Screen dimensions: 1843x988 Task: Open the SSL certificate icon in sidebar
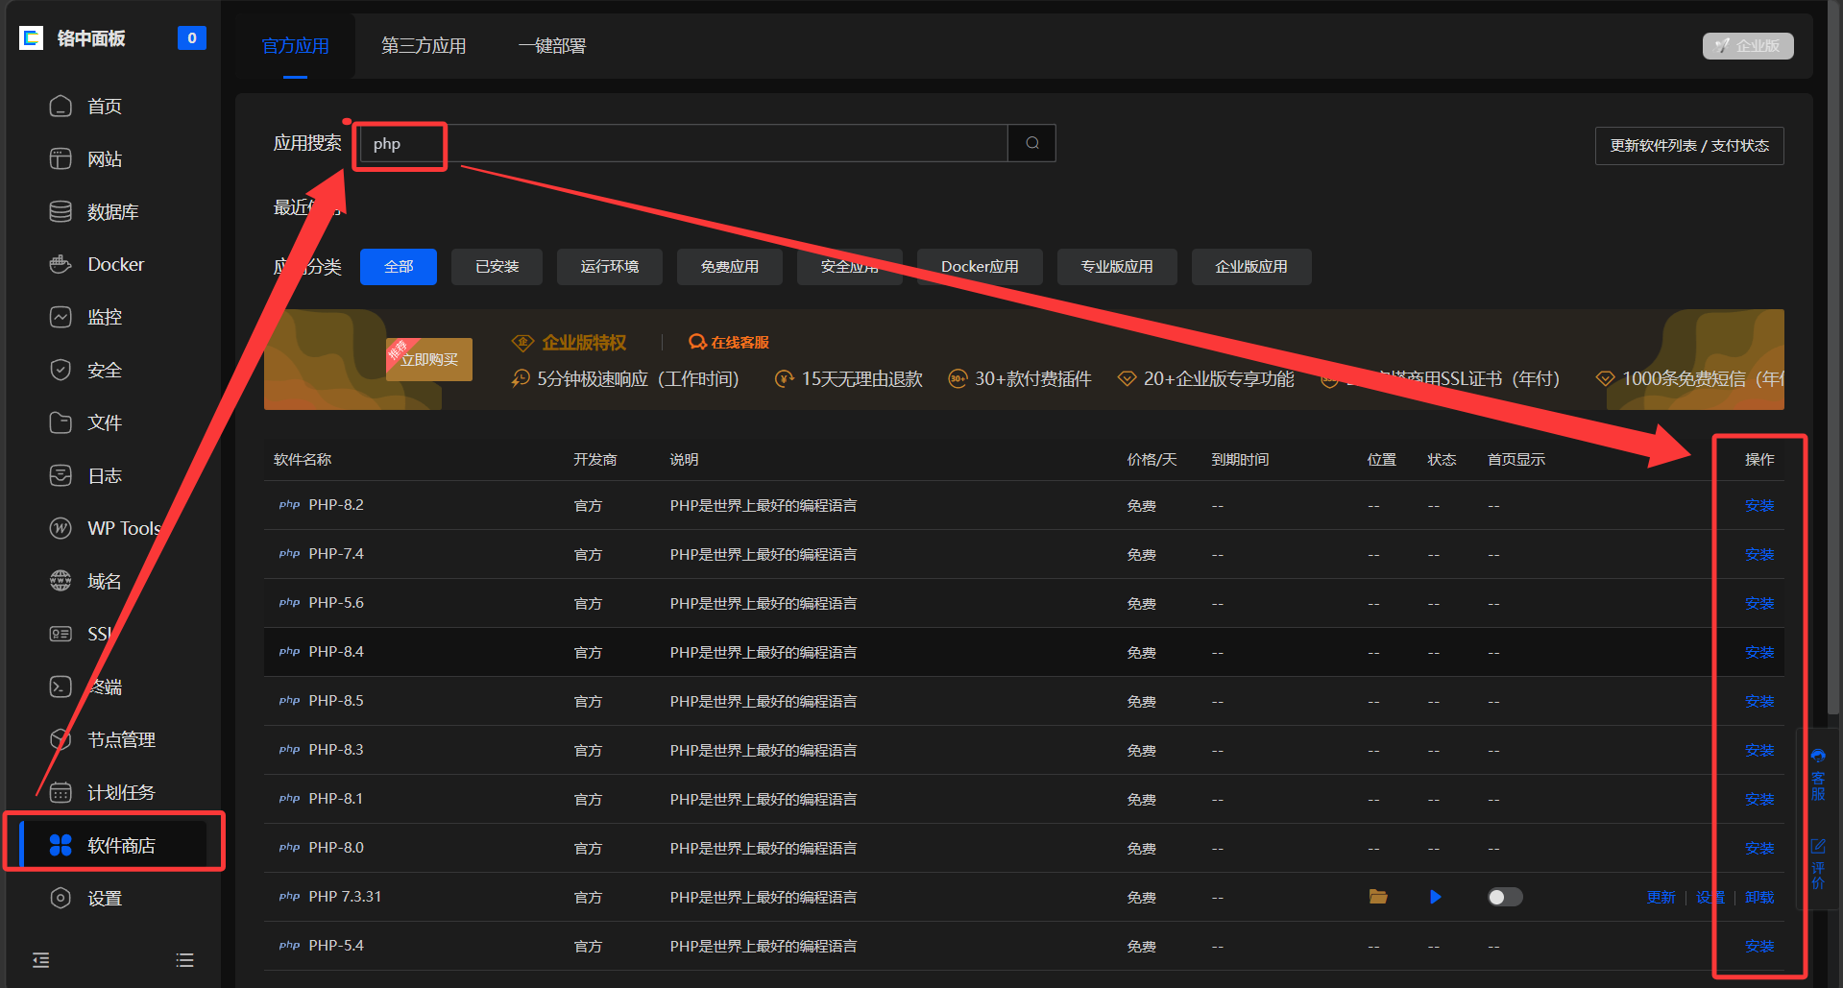click(x=61, y=634)
